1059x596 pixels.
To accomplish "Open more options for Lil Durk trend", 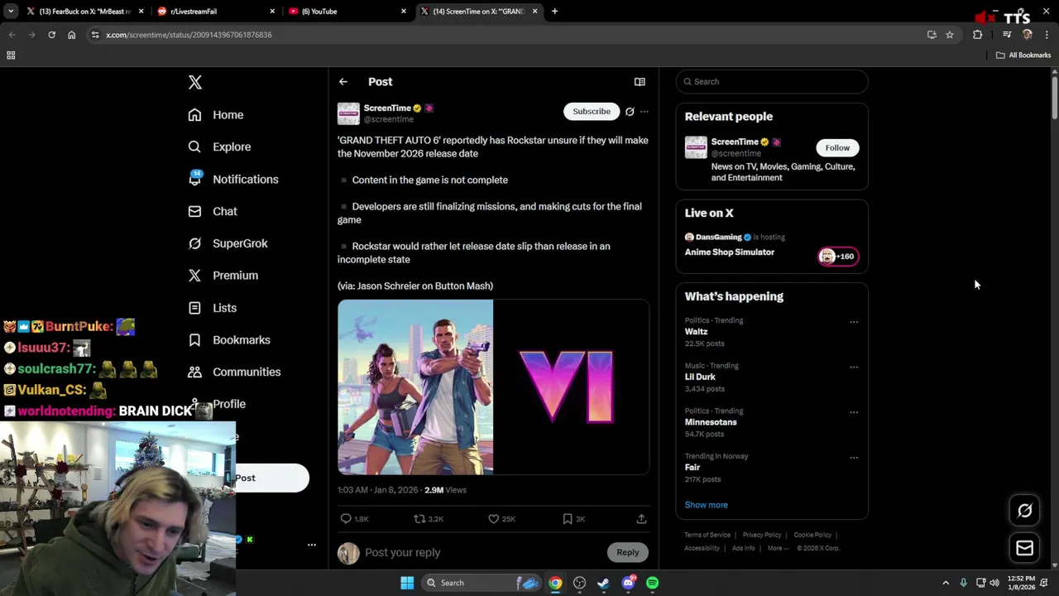I will pos(854,367).
